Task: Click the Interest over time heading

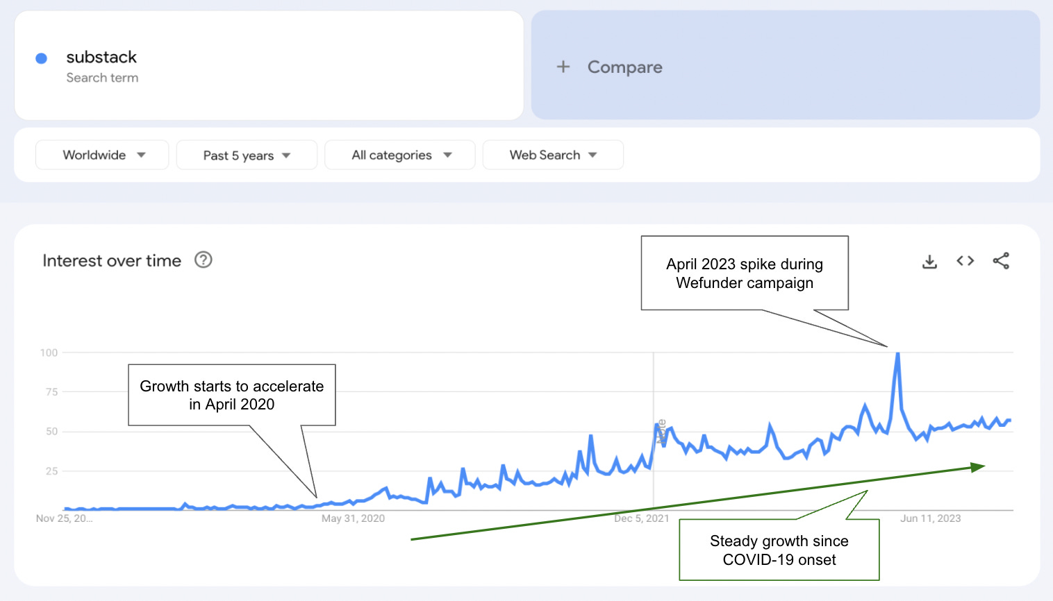Action: pos(111,260)
